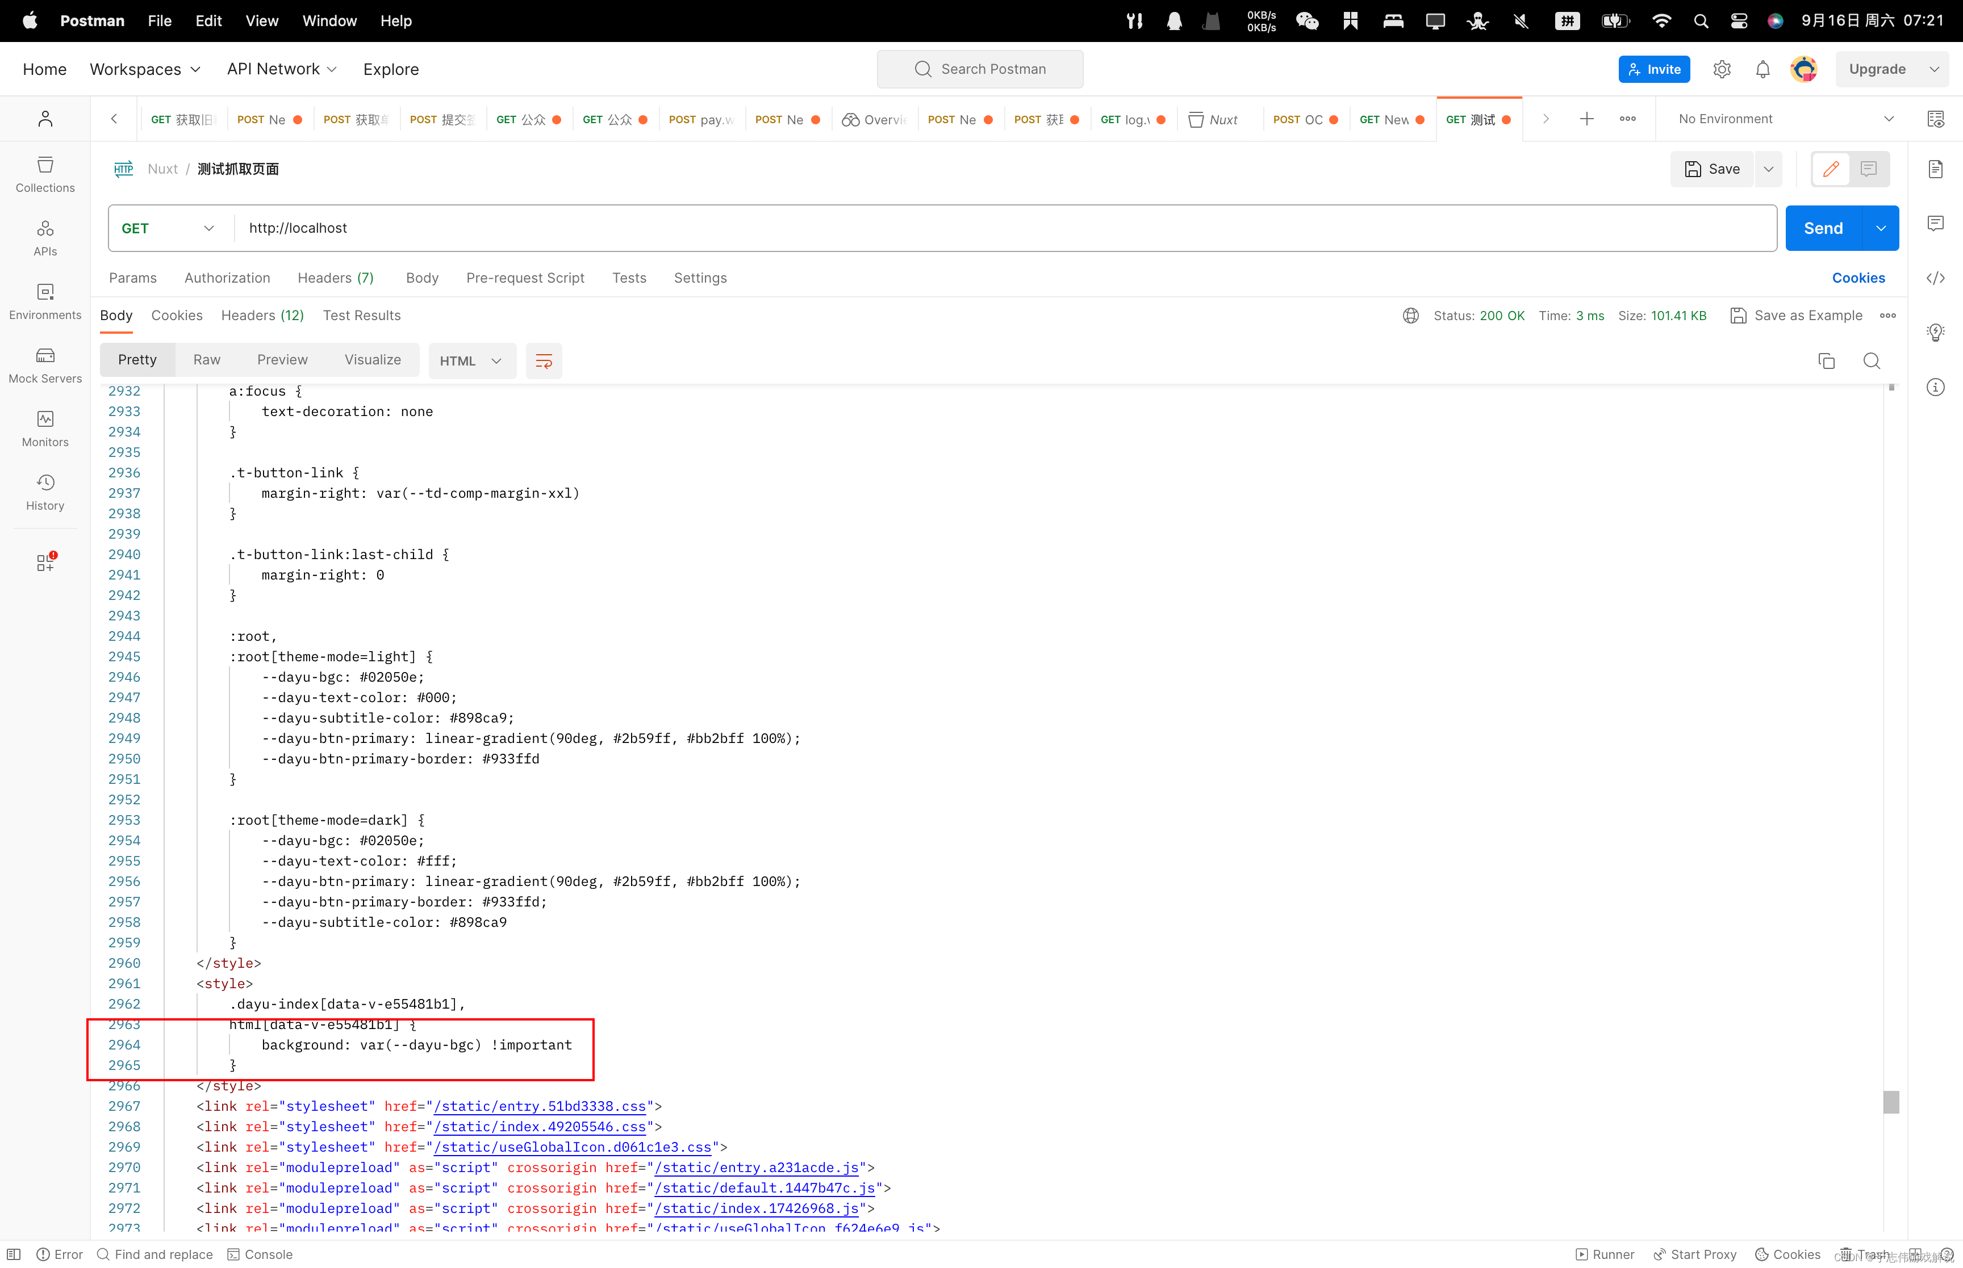The height and width of the screenshot is (1268, 1963).
Task: Open the Collections panel in the sidebar
Action: (44, 173)
